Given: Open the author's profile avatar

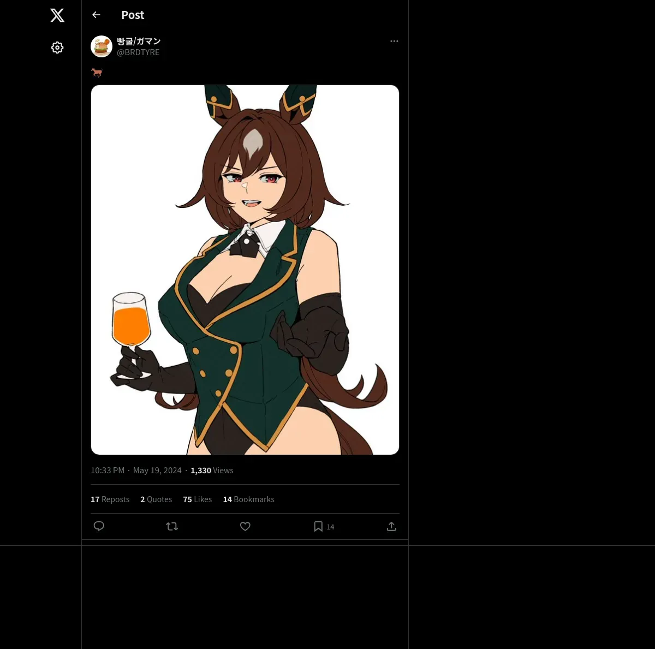Looking at the screenshot, I should pyautogui.click(x=102, y=46).
